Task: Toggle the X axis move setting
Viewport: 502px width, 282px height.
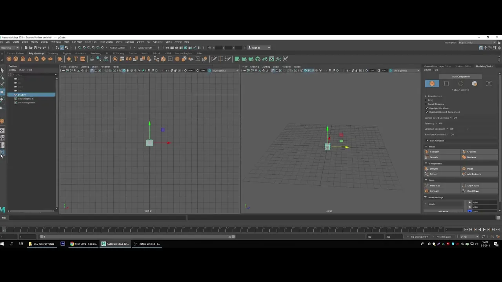Action: tap(470, 202)
